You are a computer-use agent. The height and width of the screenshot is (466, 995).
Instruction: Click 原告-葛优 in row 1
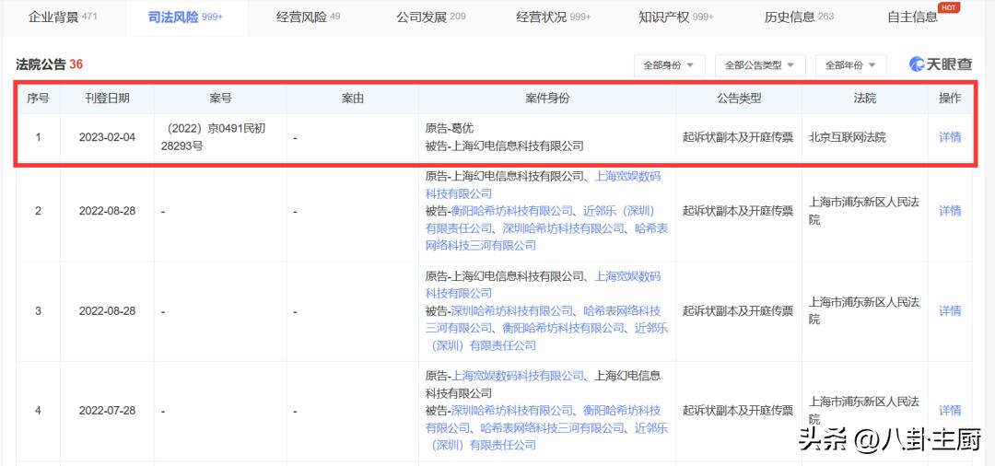pos(450,128)
